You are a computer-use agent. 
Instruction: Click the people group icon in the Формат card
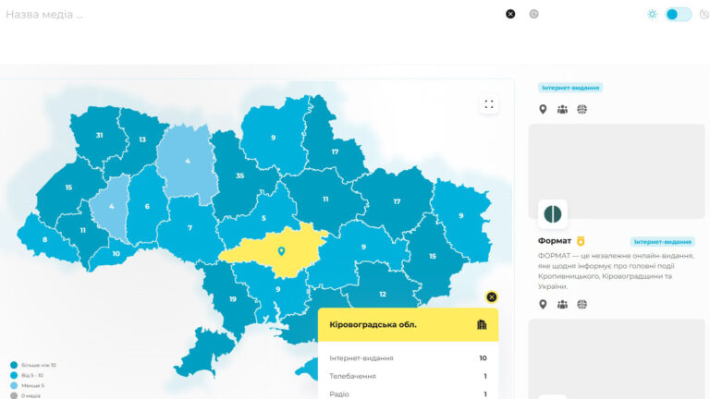coord(562,305)
